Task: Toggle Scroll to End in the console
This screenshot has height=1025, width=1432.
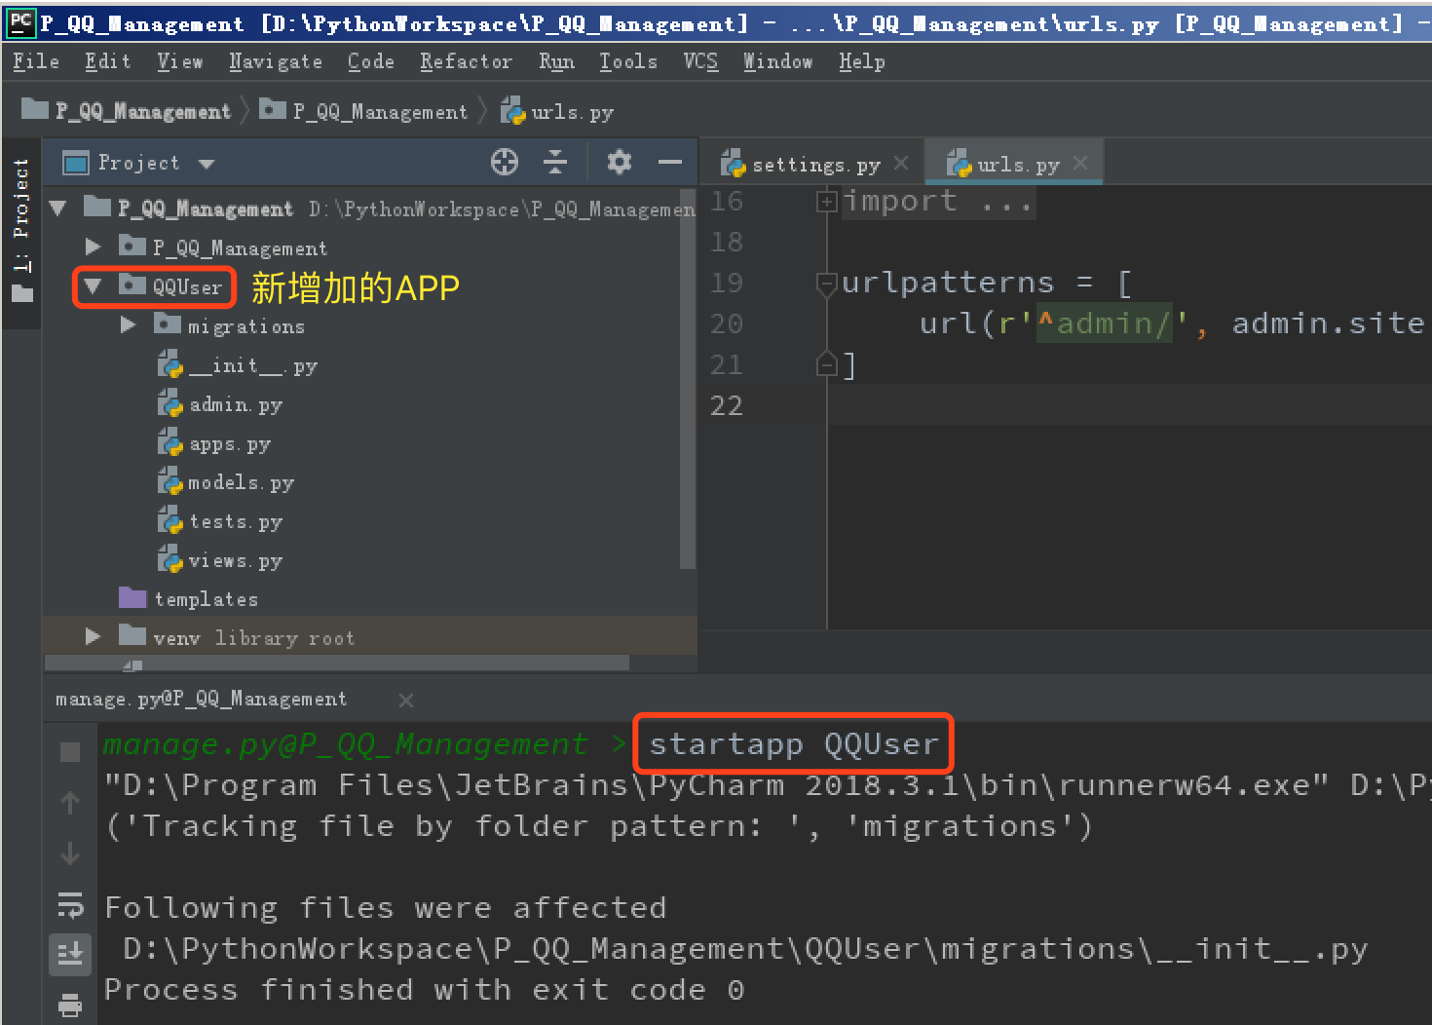Action: click(x=70, y=954)
